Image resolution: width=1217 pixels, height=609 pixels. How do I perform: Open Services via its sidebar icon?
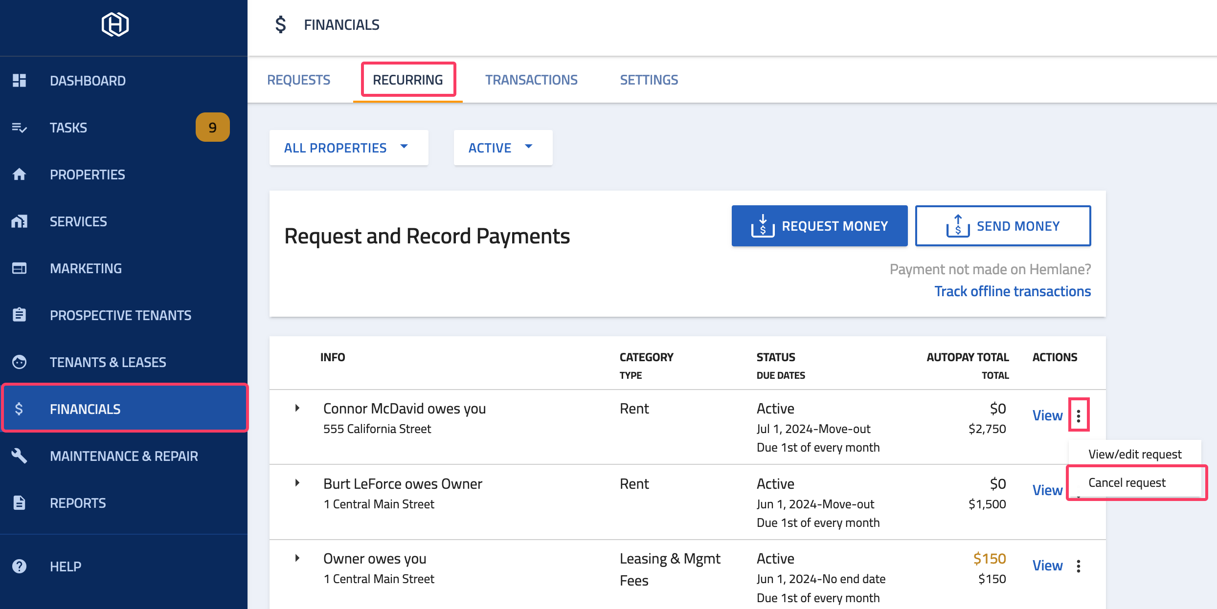click(20, 221)
